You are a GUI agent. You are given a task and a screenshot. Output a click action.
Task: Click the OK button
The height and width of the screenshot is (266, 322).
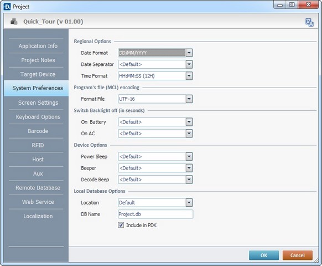coord(264,255)
